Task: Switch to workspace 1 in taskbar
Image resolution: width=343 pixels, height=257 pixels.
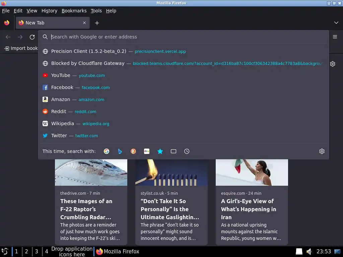Action: click(16, 252)
